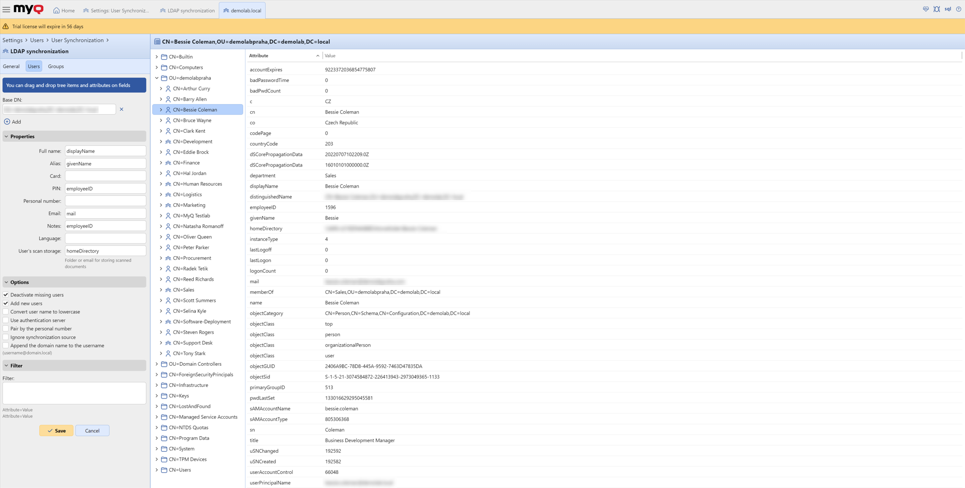Enable Append the domain name to username
Screen dimensions: 965x488
(6, 346)
